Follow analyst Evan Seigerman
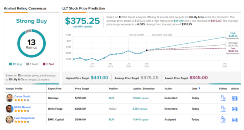Image resolution: width=244 pixels, height=130 pixels. tap(223, 119)
